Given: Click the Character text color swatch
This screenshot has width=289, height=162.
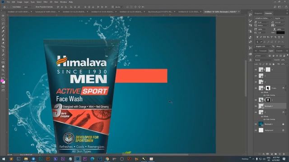Looking at the screenshot, I should (x=280, y=33).
